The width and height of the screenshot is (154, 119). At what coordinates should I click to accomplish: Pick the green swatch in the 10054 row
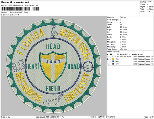(x=113, y=62)
